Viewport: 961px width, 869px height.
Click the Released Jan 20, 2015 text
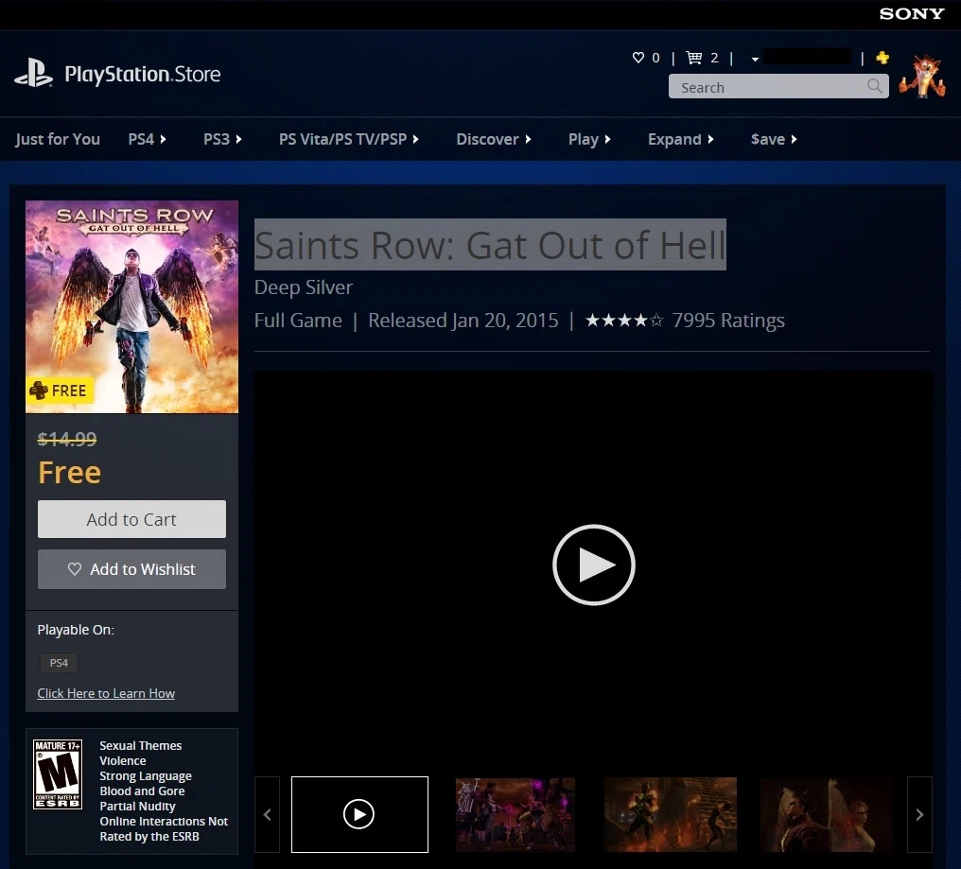point(463,320)
